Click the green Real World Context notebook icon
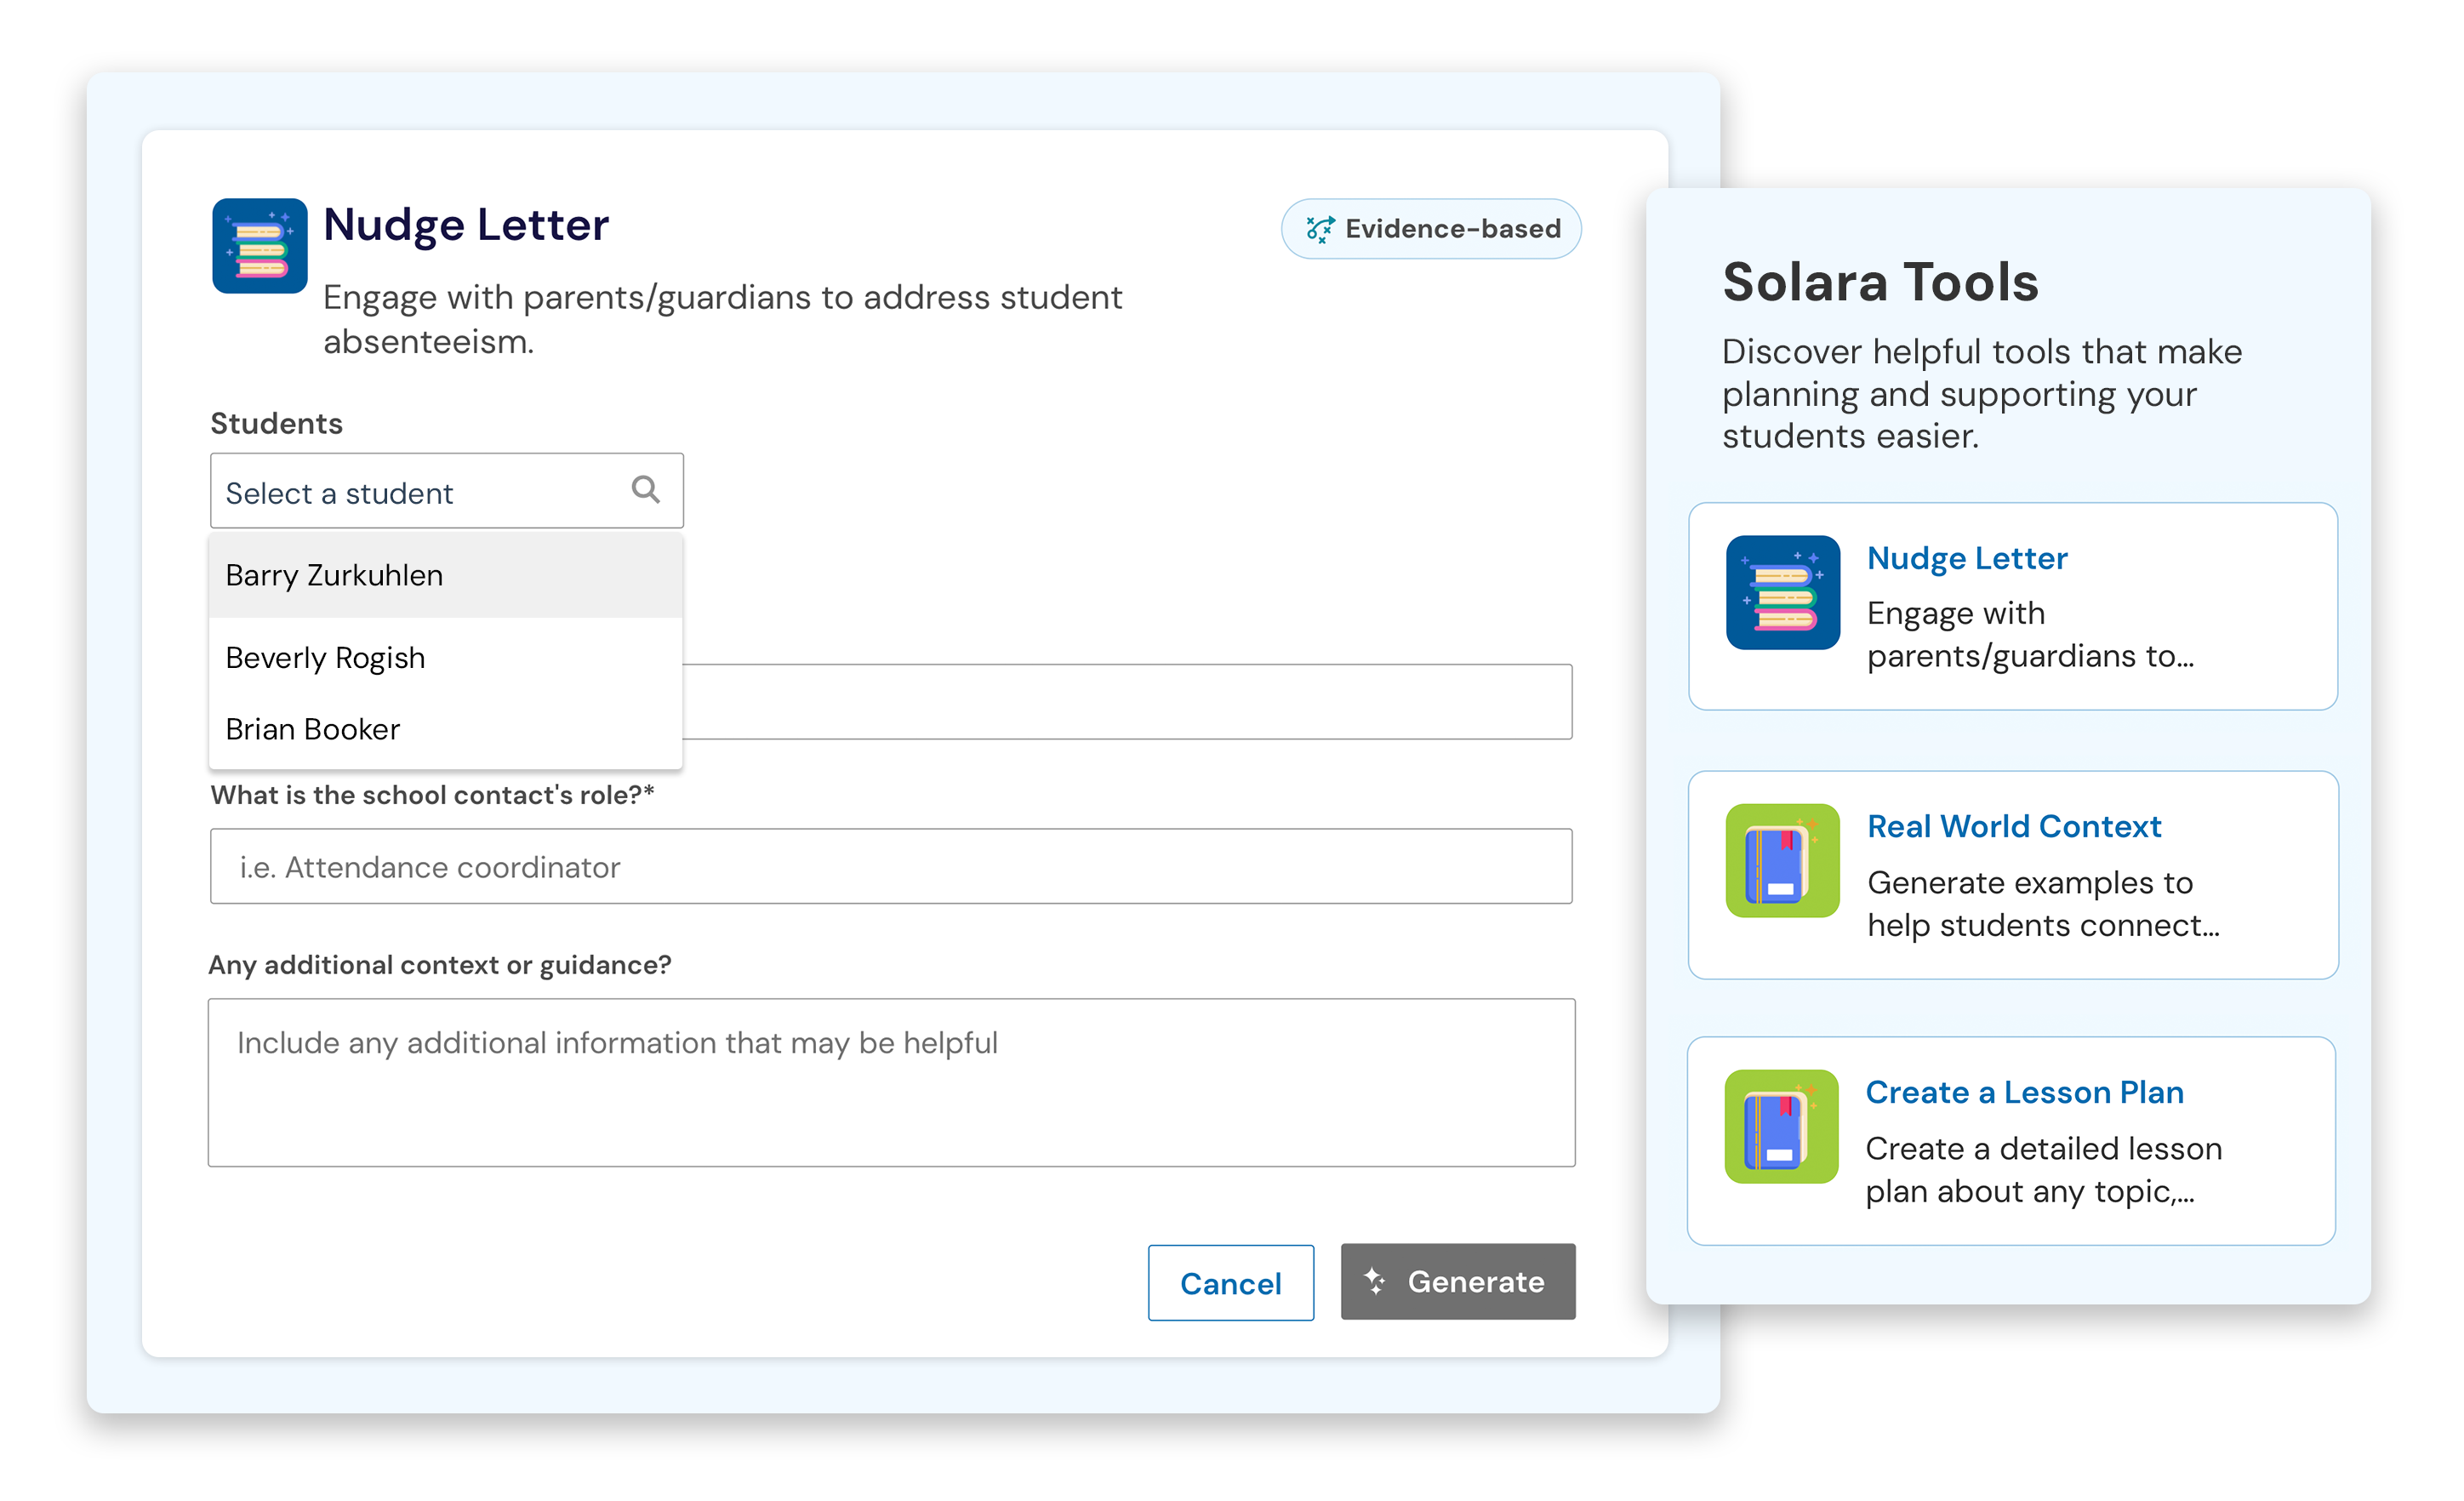The width and height of the screenshot is (2464, 1501). (x=1783, y=860)
